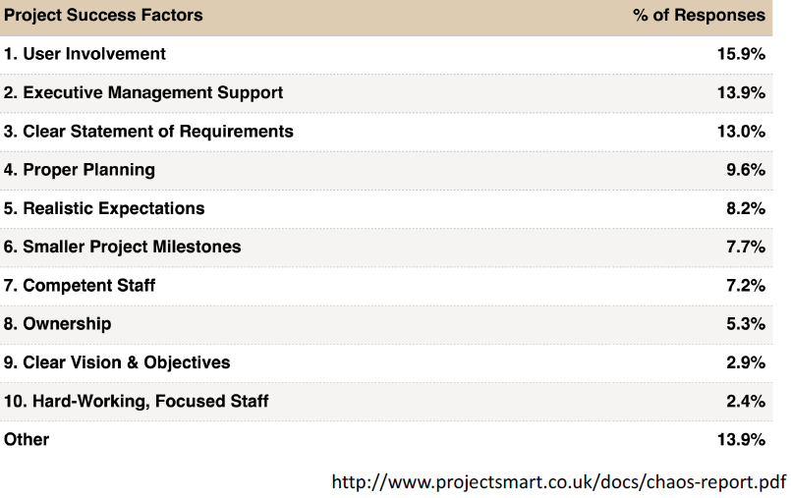The width and height of the screenshot is (791, 498).
Task: Select the 2.4% value for Hard-Working Staff
Action: tap(745, 401)
